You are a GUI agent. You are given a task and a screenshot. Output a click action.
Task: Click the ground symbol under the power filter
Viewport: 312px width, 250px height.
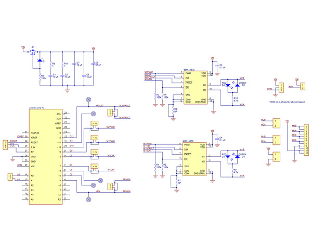tap(67, 91)
